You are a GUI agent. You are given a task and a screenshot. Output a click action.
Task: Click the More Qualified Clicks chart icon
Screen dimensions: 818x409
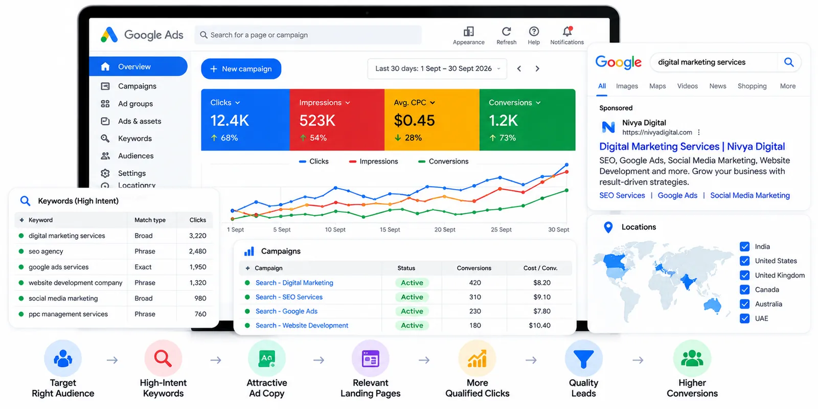coord(477,358)
